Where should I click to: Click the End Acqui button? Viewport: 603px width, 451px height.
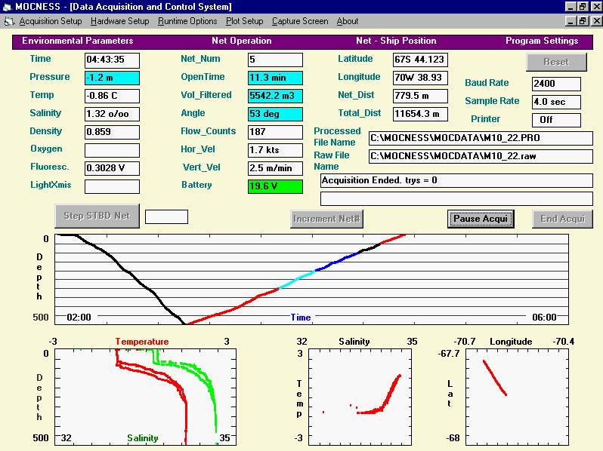(562, 219)
